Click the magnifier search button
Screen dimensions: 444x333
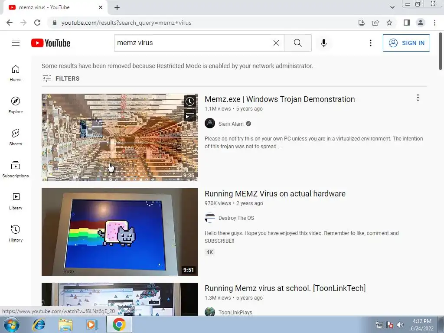pos(297,43)
